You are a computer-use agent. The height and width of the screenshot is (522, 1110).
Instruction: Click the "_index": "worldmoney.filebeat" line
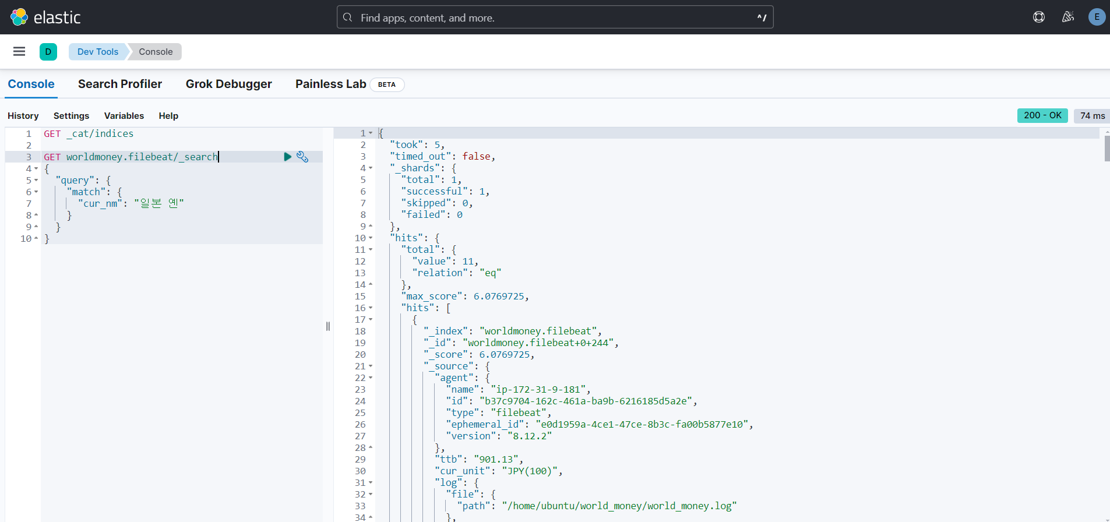(513, 331)
